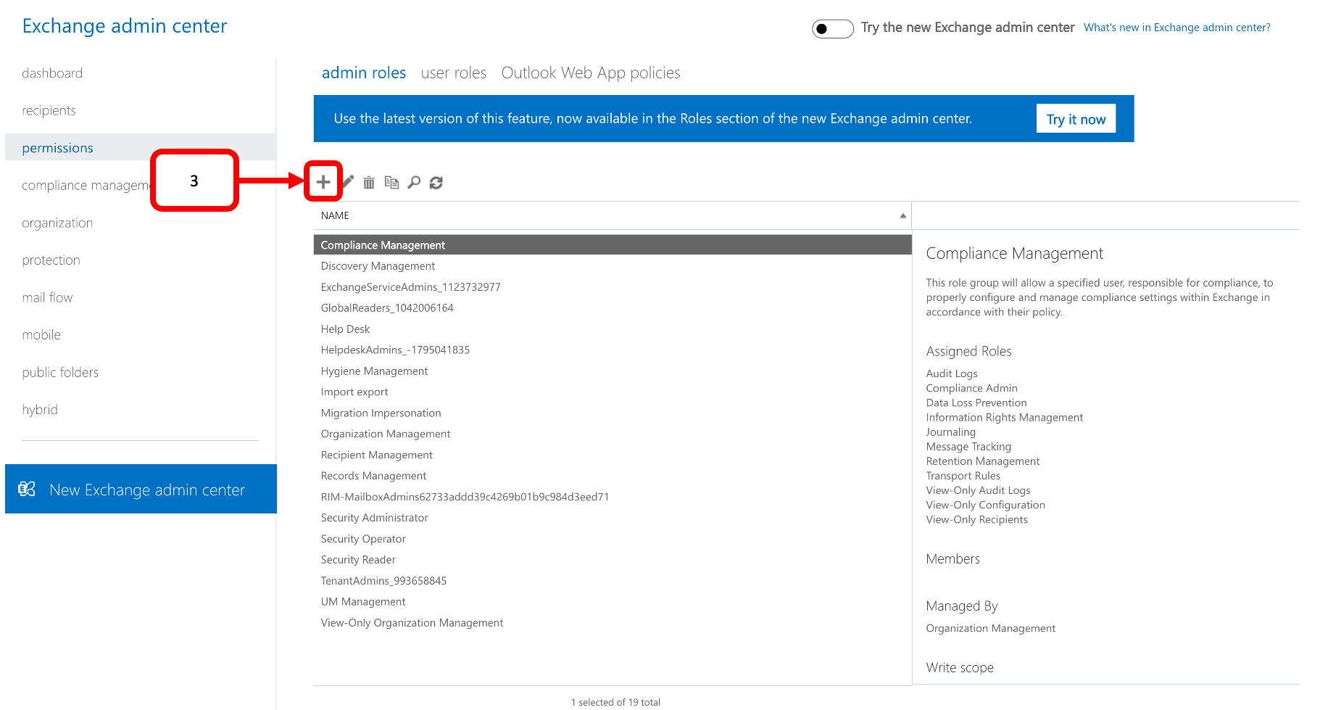Image resolution: width=1320 pixels, height=710 pixels.
Task: Go to mail flow in the sidebar
Action: coord(47,297)
